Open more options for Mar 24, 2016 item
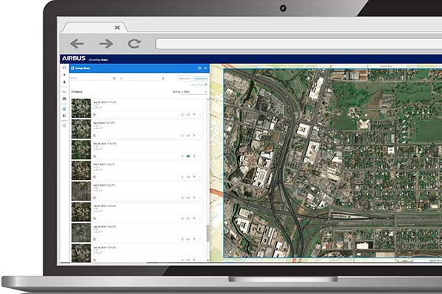The image size is (442, 294). coord(200,156)
